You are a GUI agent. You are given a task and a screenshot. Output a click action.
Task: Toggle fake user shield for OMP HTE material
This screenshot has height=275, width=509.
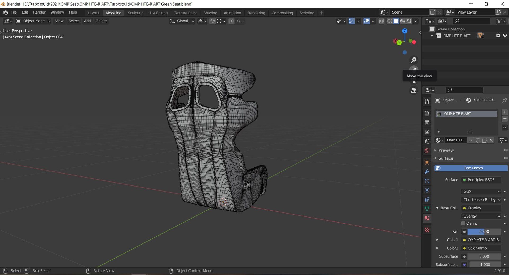(478, 140)
